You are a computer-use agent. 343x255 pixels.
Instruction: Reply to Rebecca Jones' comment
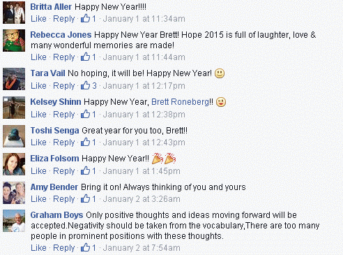coord(64,57)
